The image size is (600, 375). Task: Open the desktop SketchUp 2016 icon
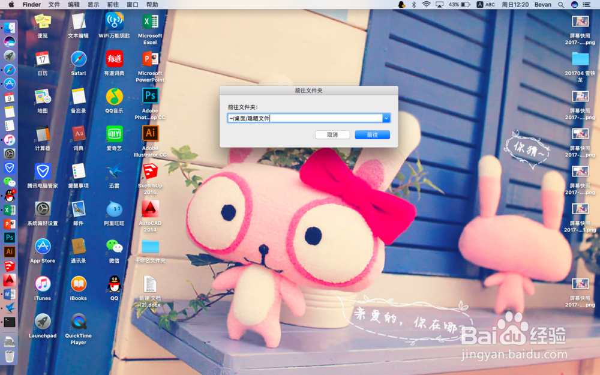coord(150,172)
